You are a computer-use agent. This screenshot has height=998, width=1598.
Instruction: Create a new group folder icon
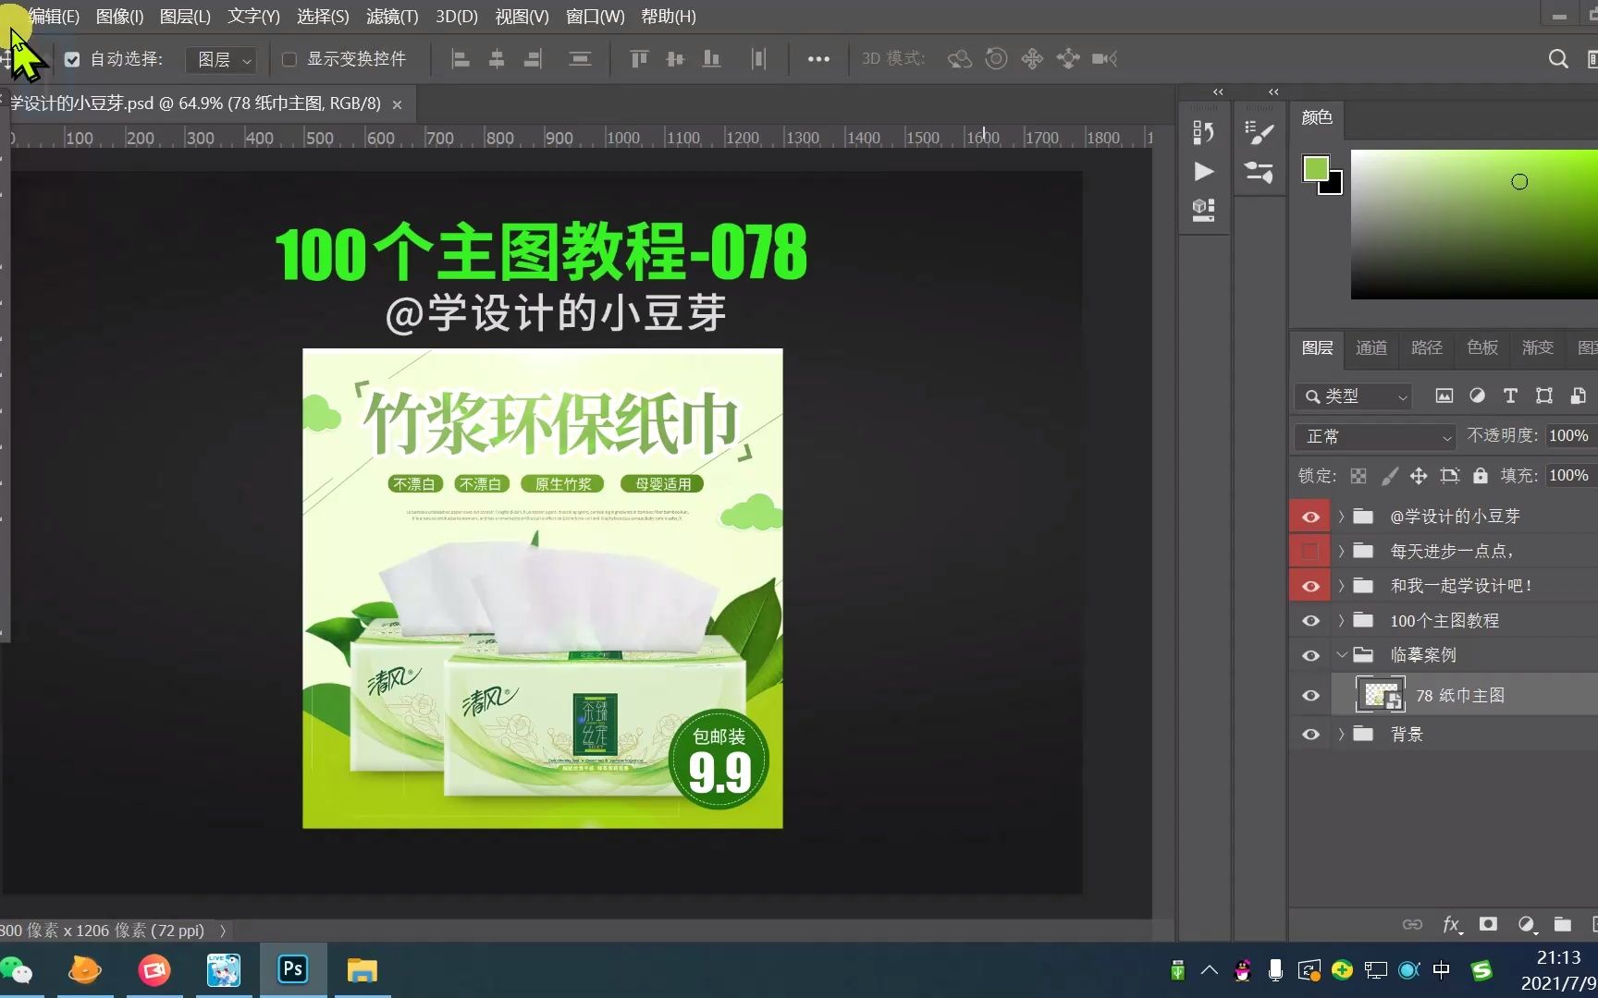(x=1563, y=924)
